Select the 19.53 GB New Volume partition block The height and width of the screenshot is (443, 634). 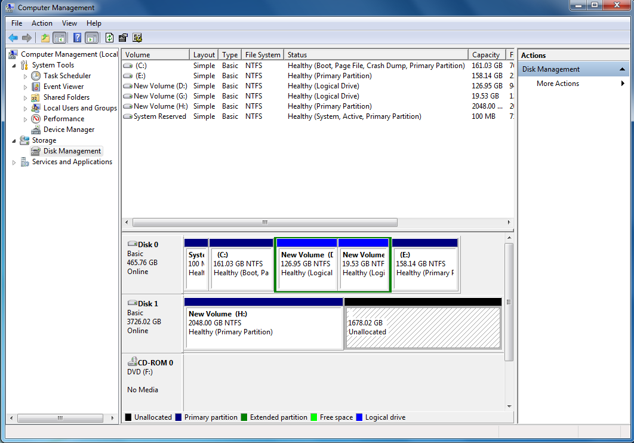click(x=363, y=264)
